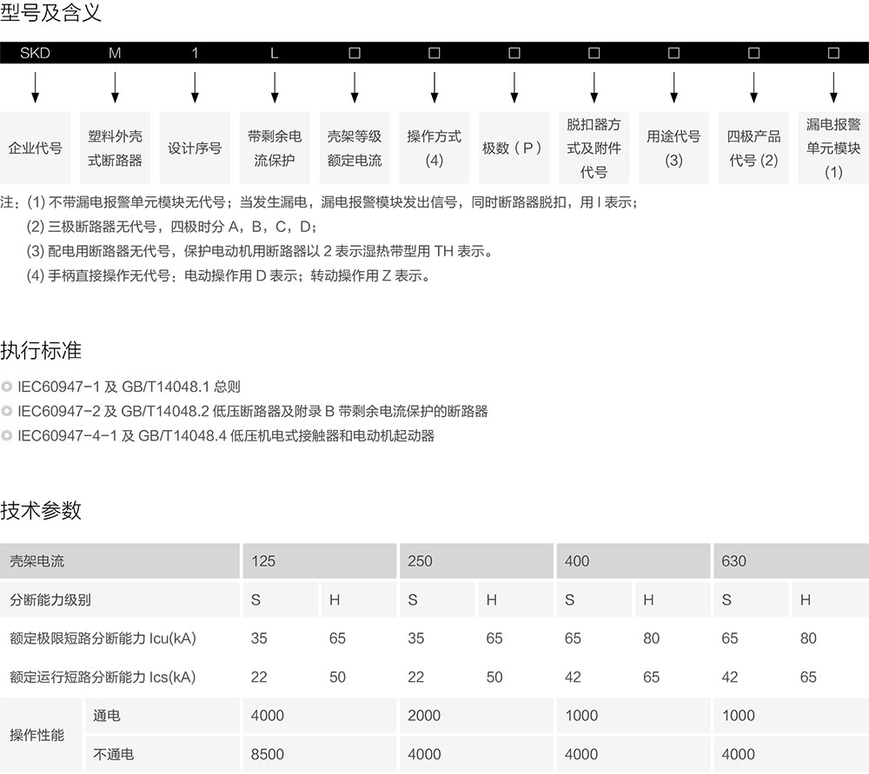Click the 8500 value in 不通电 row
869x774 pixels.
268,754
